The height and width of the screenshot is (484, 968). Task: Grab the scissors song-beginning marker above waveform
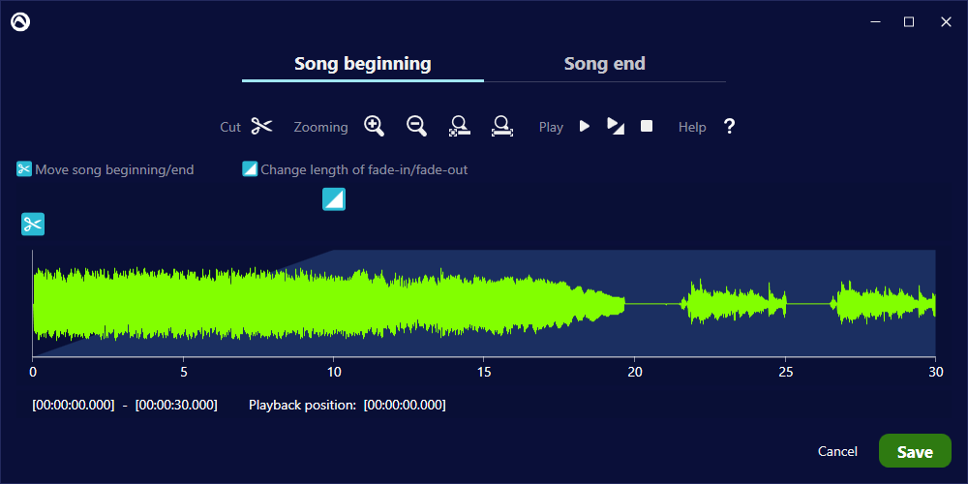pyautogui.click(x=33, y=224)
